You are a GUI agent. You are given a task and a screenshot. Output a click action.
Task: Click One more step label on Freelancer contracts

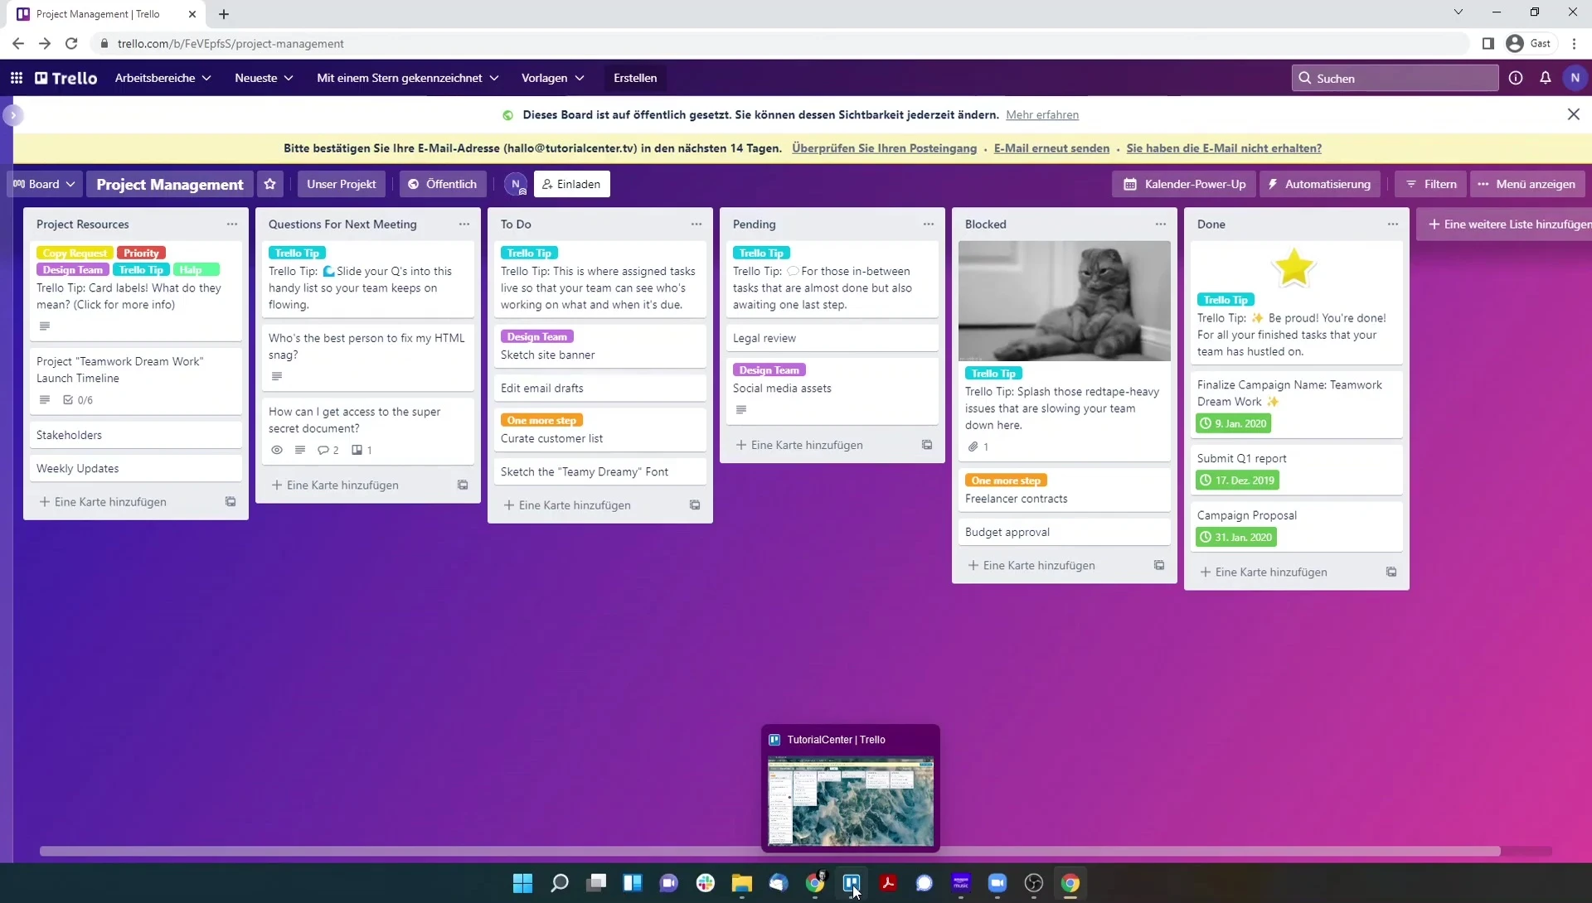click(1006, 480)
